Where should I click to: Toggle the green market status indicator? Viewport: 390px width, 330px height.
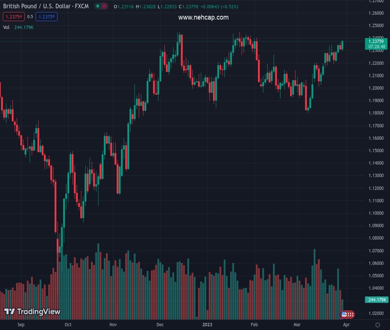pos(97,6)
